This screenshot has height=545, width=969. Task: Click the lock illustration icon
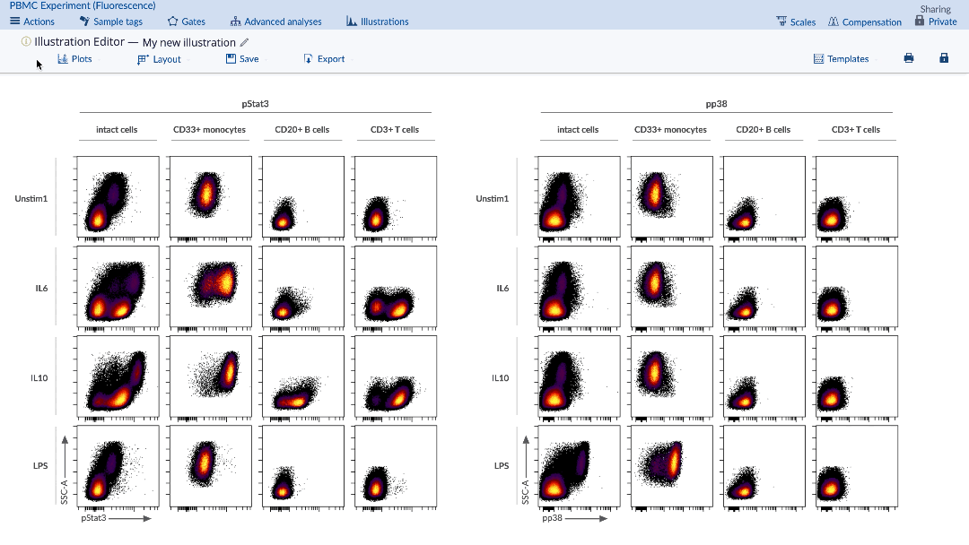(943, 58)
